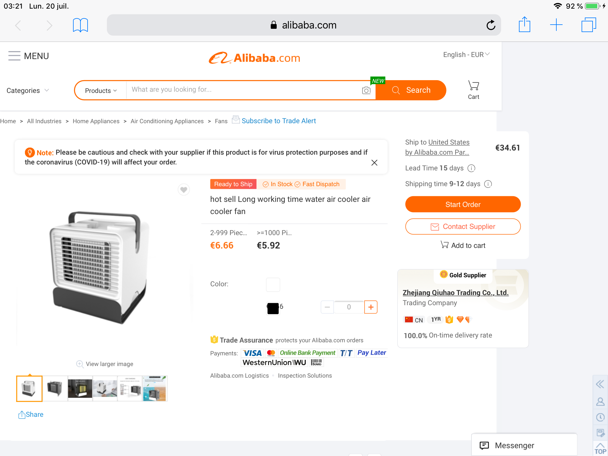Open English - EUR language selector
608x456 pixels.
pyautogui.click(x=466, y=55)
